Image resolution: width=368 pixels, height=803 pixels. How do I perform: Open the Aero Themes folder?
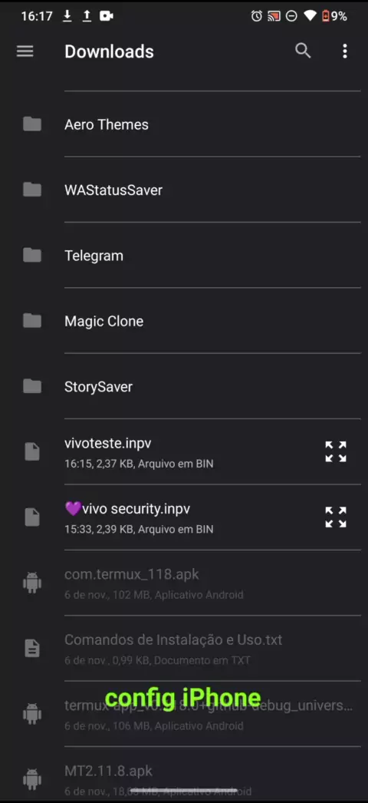tap(184, 124)
